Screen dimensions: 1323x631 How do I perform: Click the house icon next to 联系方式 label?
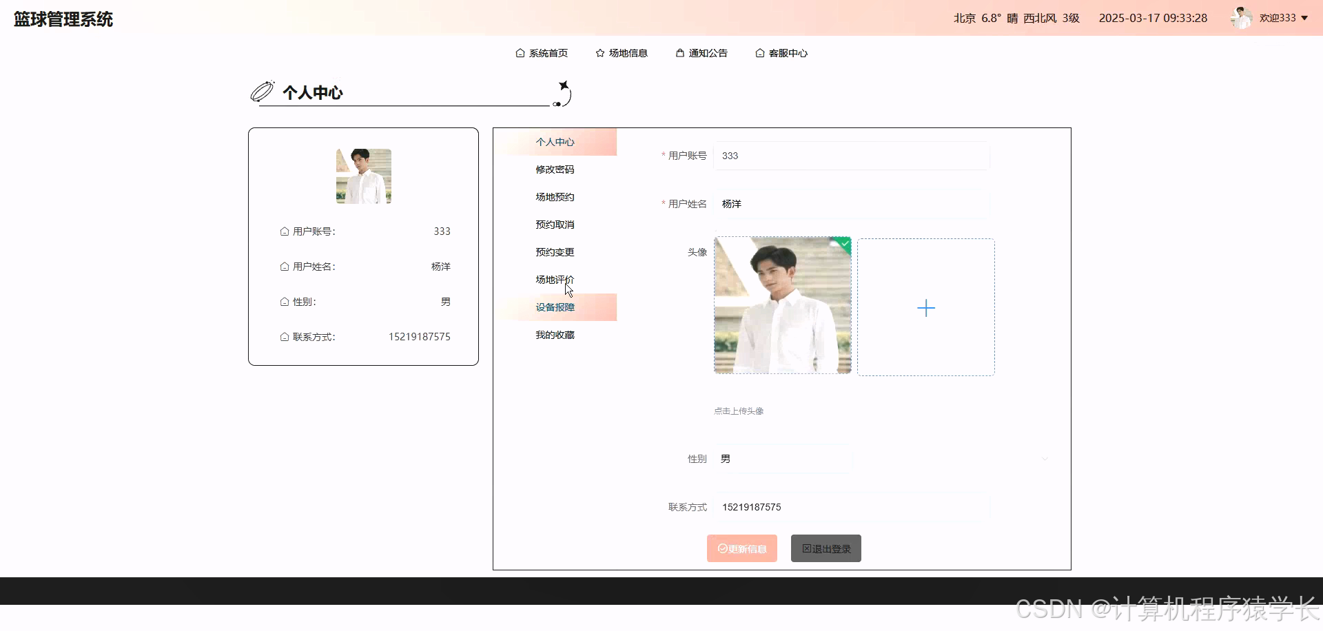pyautogui.click(x=284, y=337)
